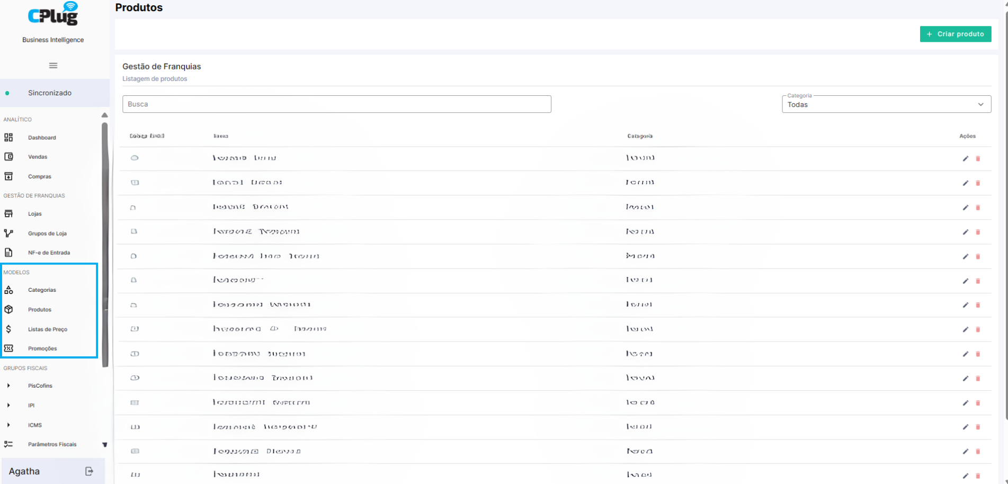Select Grupos de Loja
Viewport: 1008px width, 484px height.
click(x=47, y=234)
